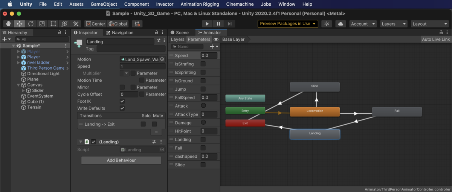Toggle the Animator layer eye visibility
This screenshot has height=192, width=452.
[x=216, y=39]
